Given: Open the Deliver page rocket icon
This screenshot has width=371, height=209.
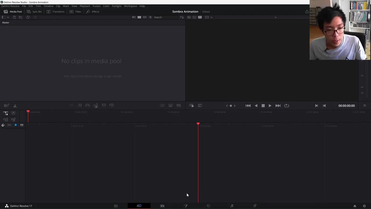Looking at the screenshot, I should tap(255, 206).
